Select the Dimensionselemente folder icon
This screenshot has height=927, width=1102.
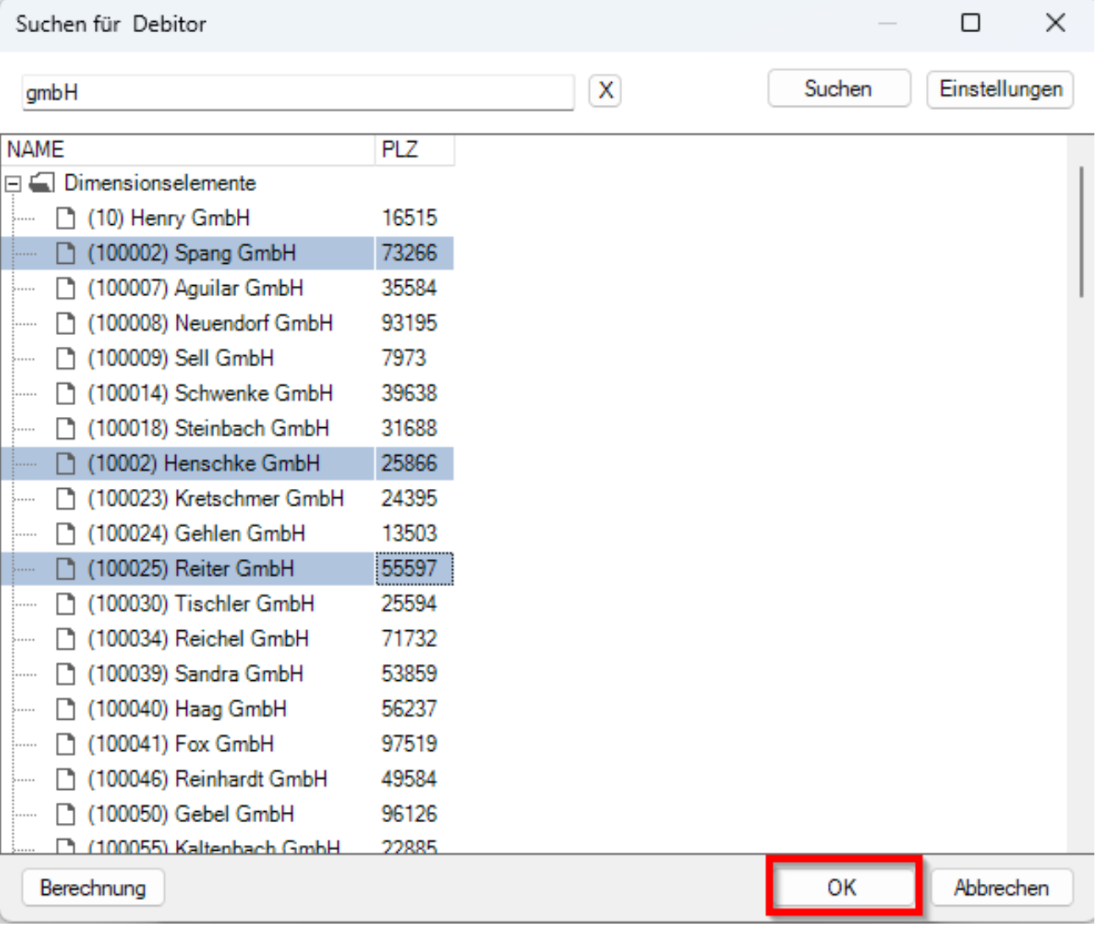pyautogui.click(x=41, y=183)
